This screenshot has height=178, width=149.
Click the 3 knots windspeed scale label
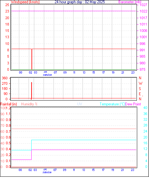8,63
